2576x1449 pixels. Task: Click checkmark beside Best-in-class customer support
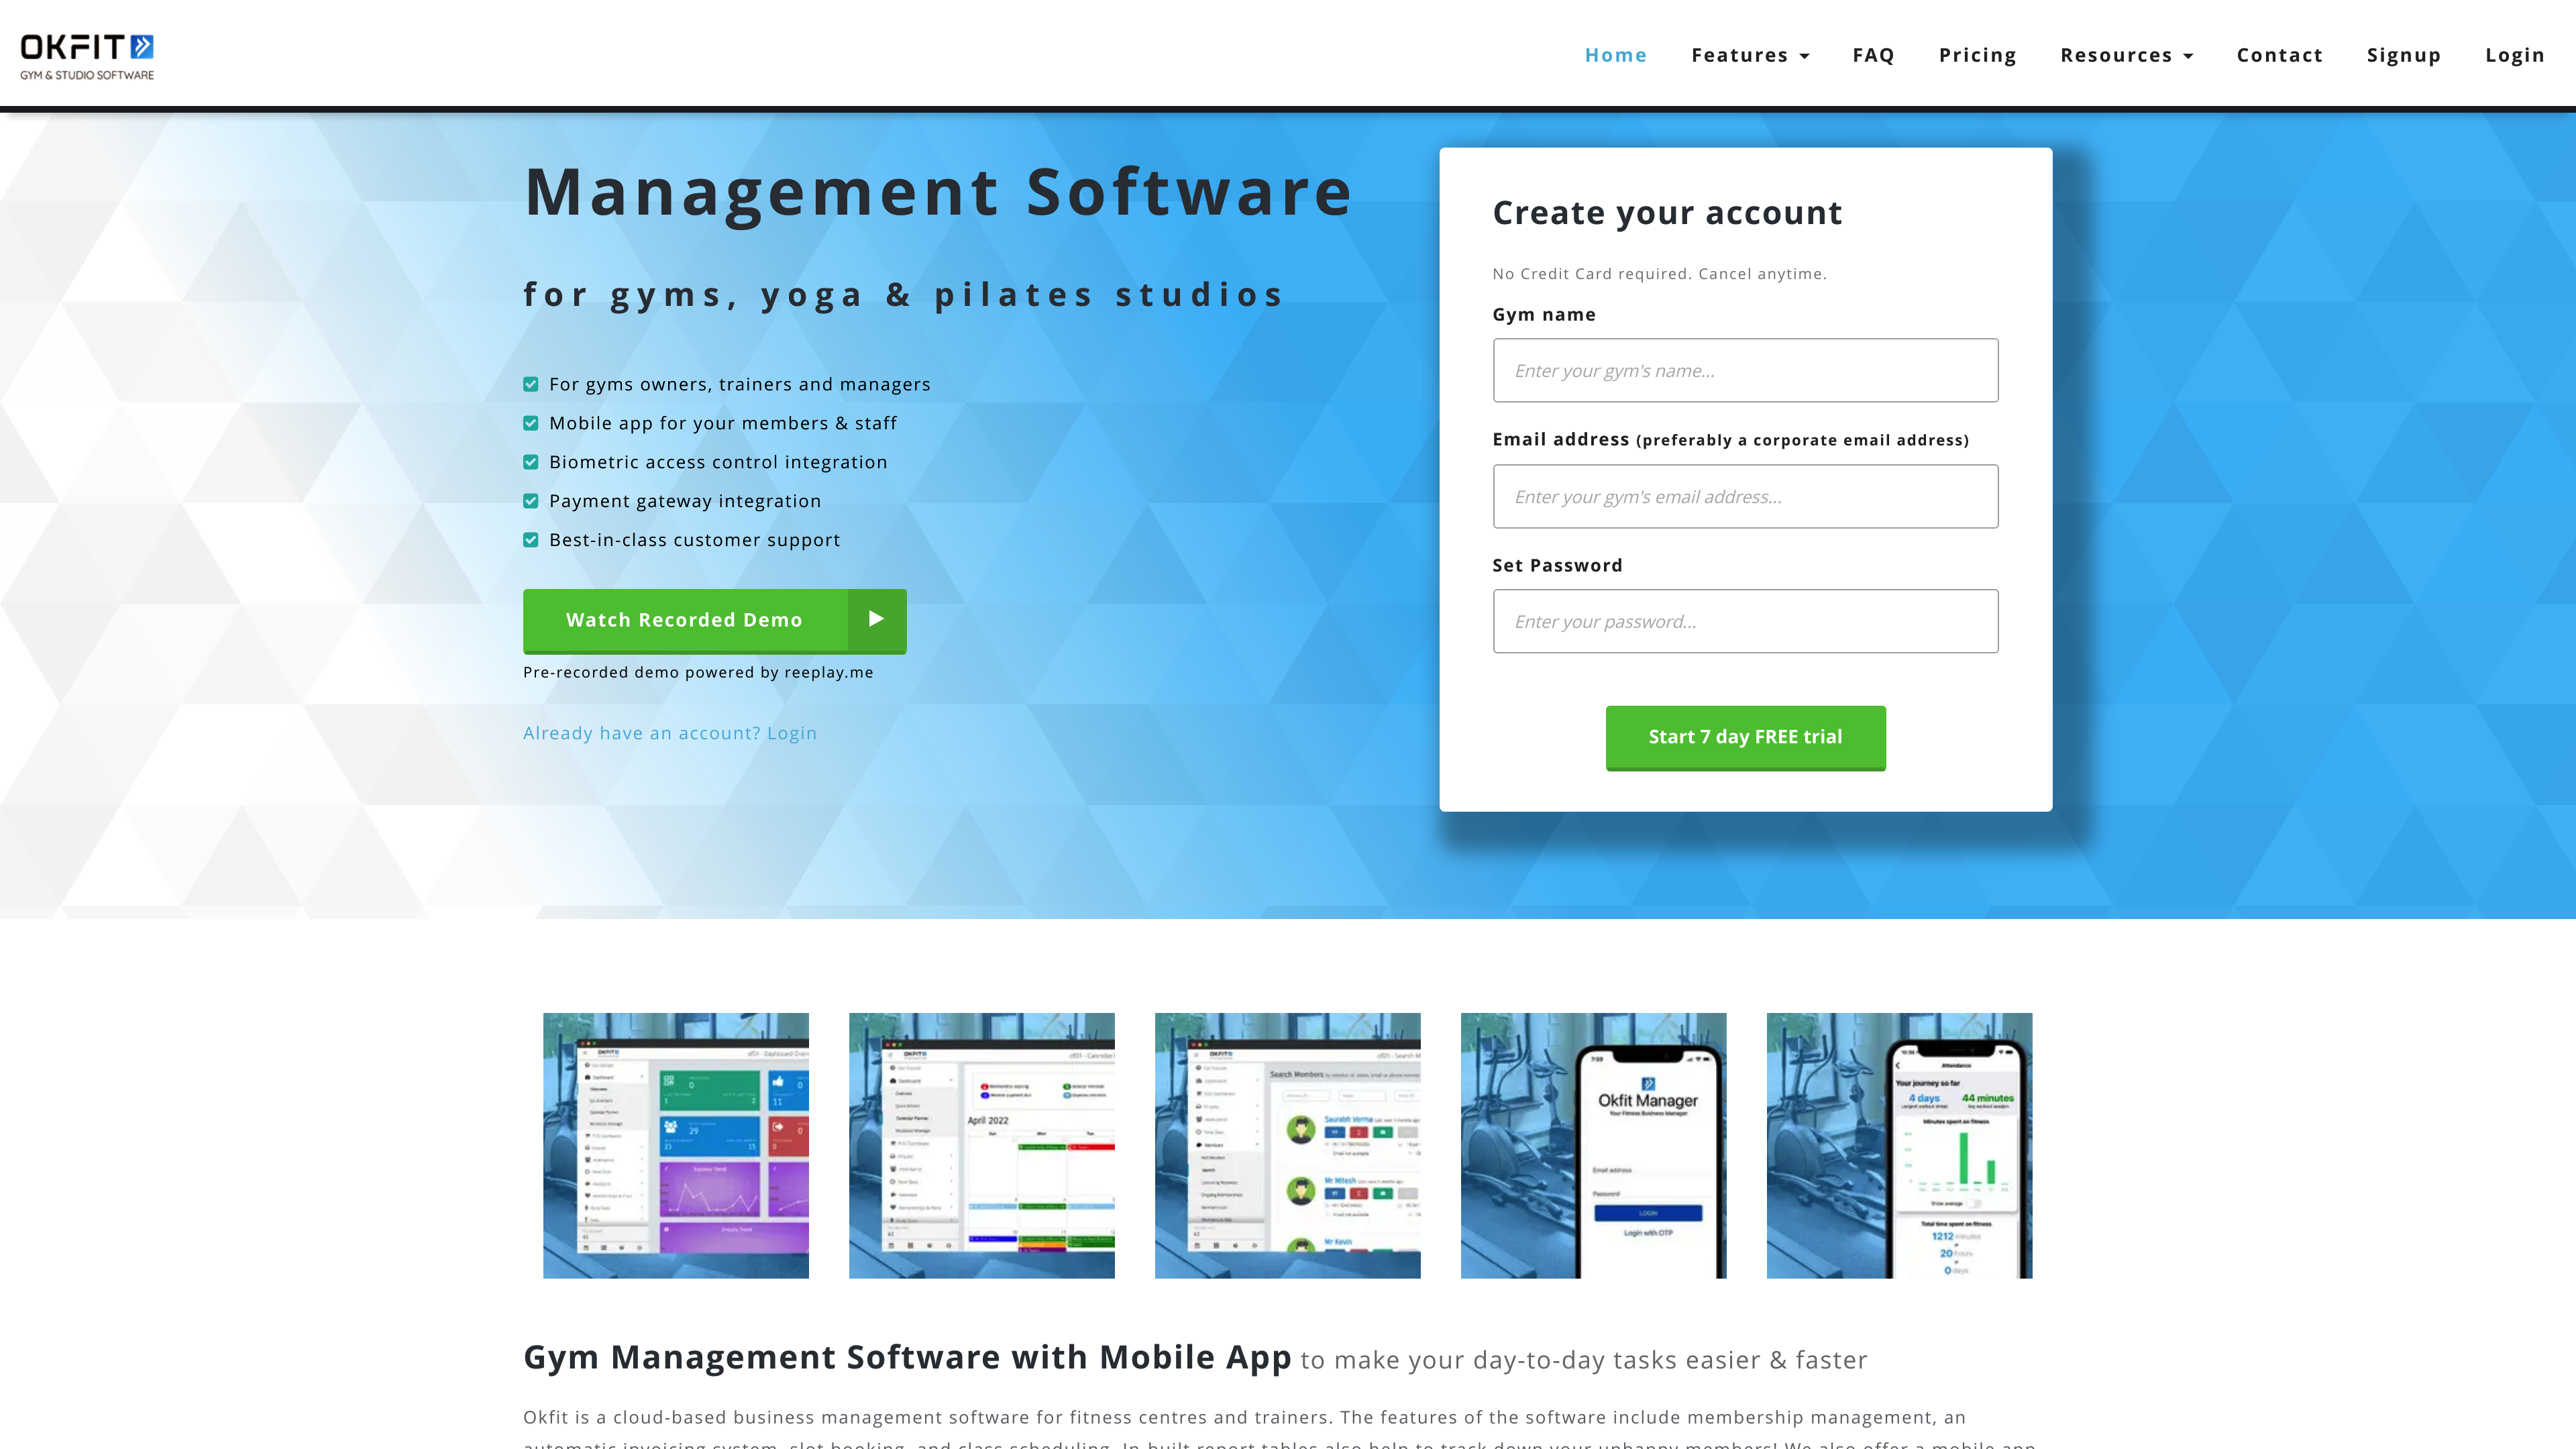[531, 540]
